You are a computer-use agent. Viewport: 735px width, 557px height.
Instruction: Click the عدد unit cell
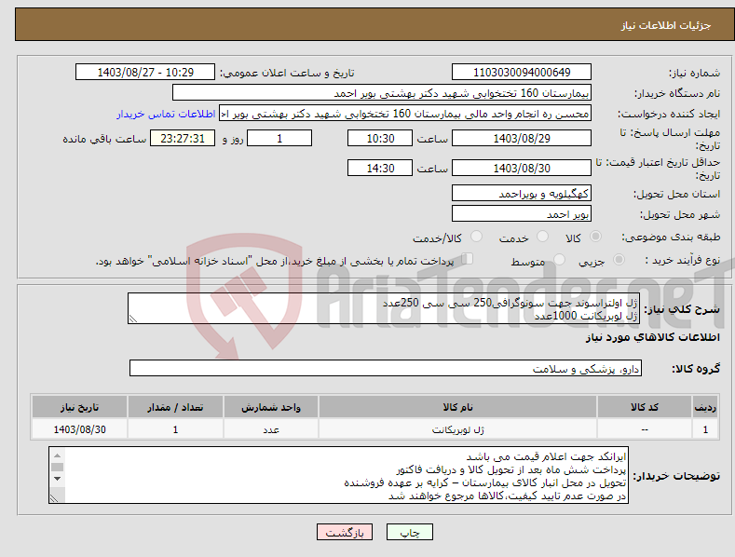271,429
